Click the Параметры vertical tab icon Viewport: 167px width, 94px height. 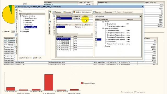click(54, 16)
